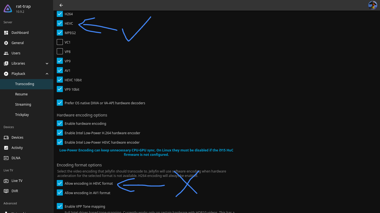Check the VP8 decoding checkbox

pos(60,52)
